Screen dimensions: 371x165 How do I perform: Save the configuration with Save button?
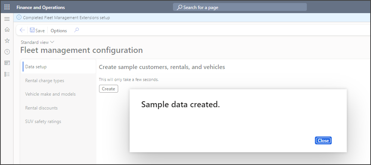[x=37, y=30]
